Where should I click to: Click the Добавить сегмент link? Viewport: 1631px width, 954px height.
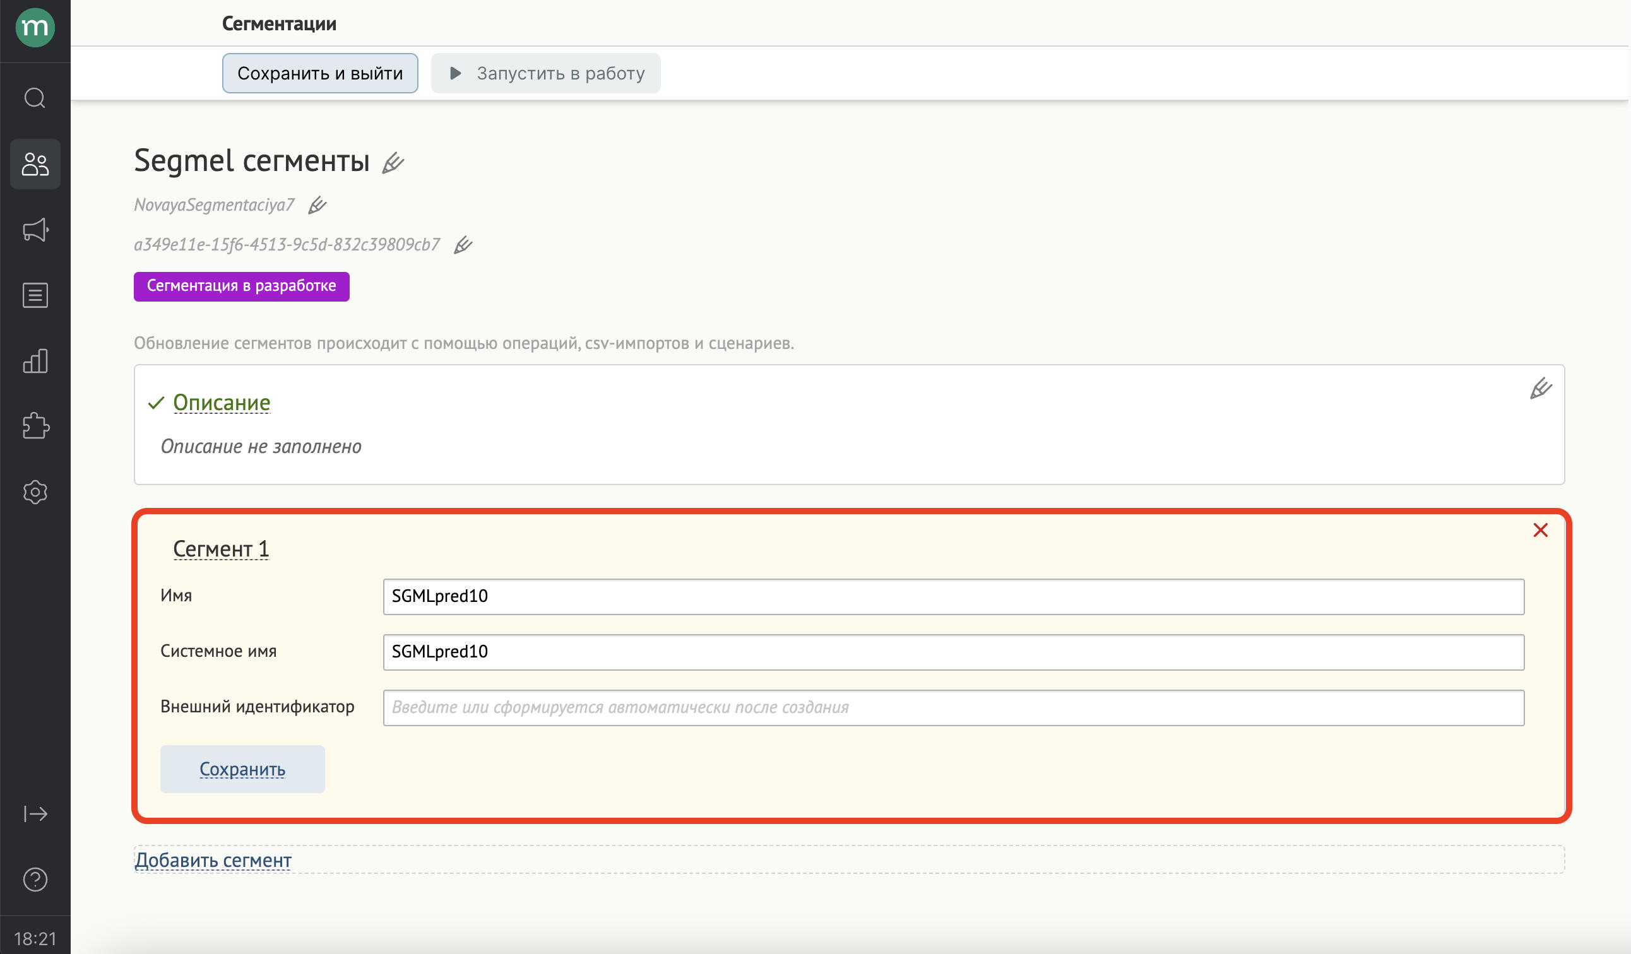pos(213,860)
